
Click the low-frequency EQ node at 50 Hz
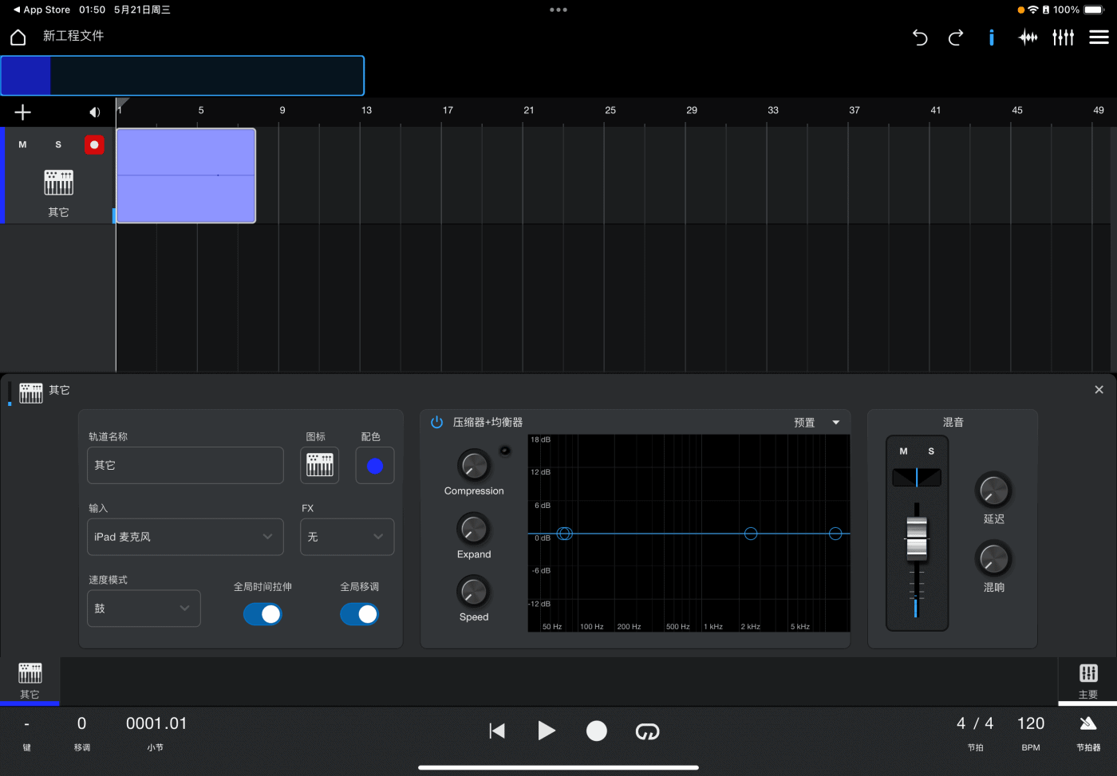click(565, 534)
